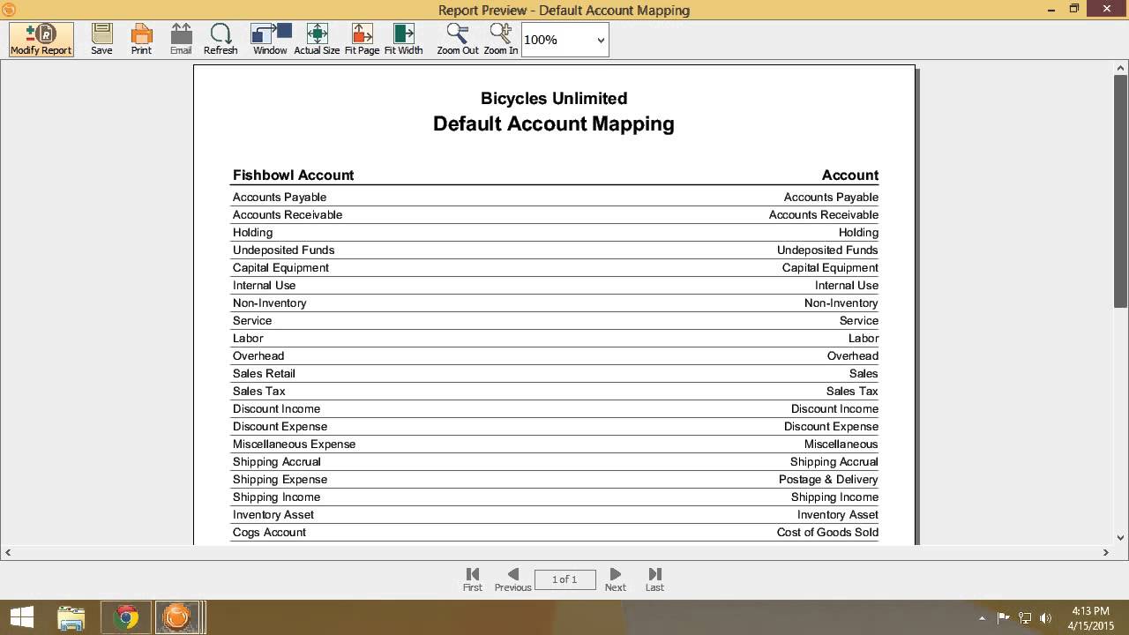
Task: Click 'Discount Income' in Fishbowl Account column
Action: point(276,409)
